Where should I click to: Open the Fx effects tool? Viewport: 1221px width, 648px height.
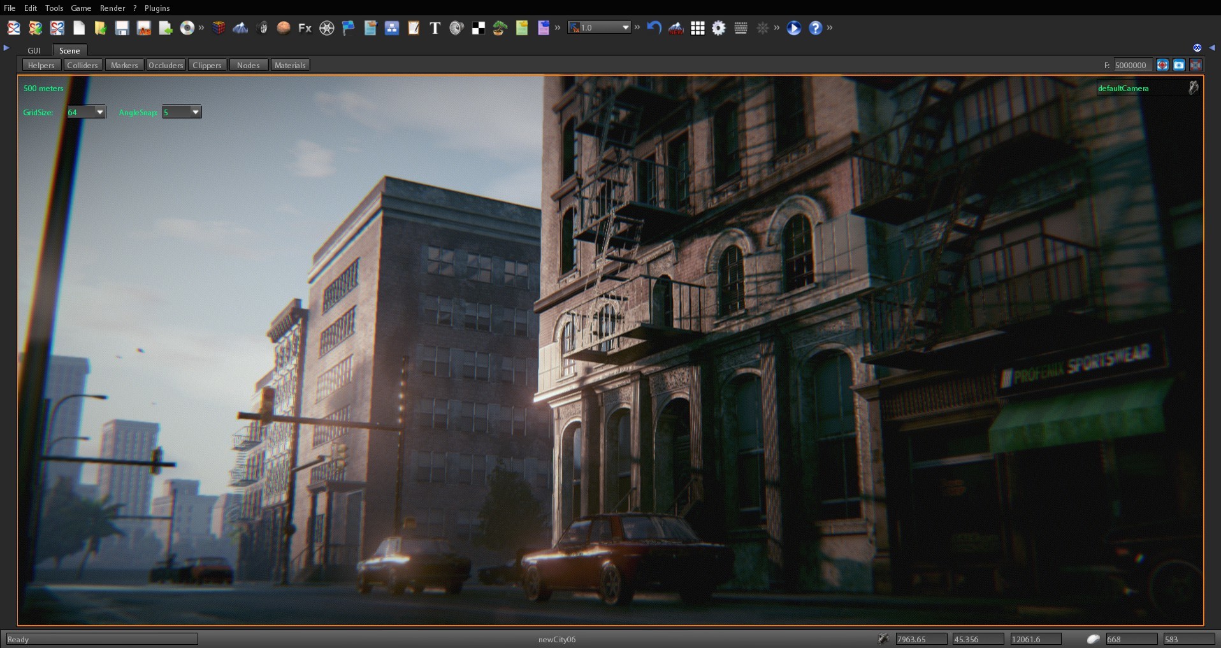[x=305, y=28]
